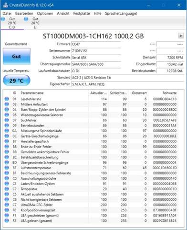The image size is (187, 230).
Task: Click the CrystalDiskInfo app icon in title bar
Action: [x=5, y=5]
